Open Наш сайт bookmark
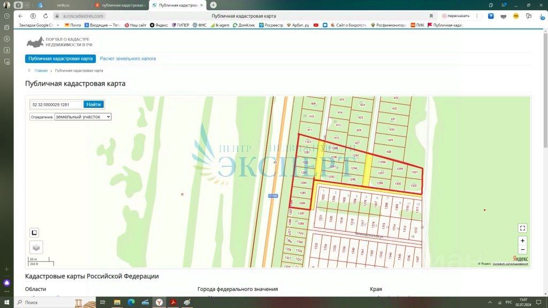 click(135, 25)
